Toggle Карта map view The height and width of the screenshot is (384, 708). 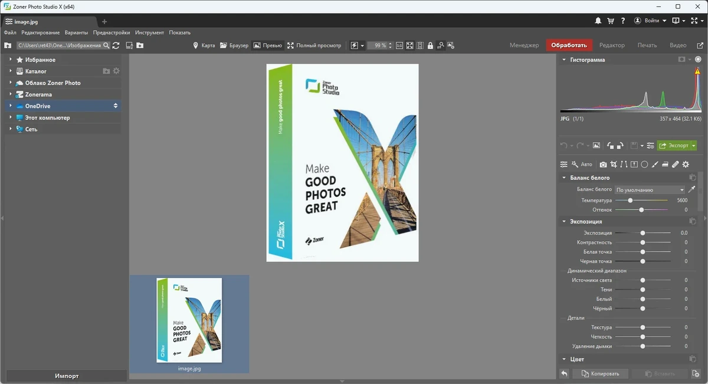(x=204, y=45)
